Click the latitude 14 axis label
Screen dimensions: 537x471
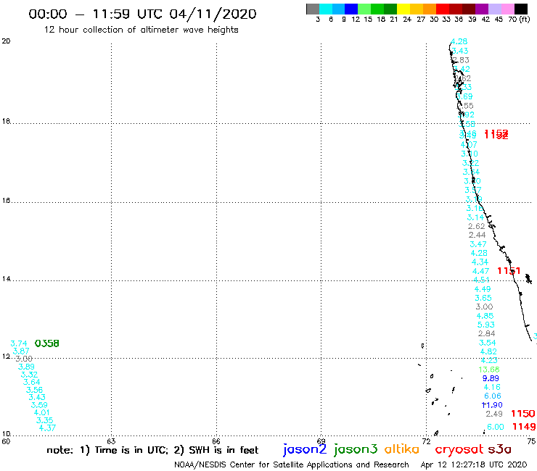pos(6,279)
